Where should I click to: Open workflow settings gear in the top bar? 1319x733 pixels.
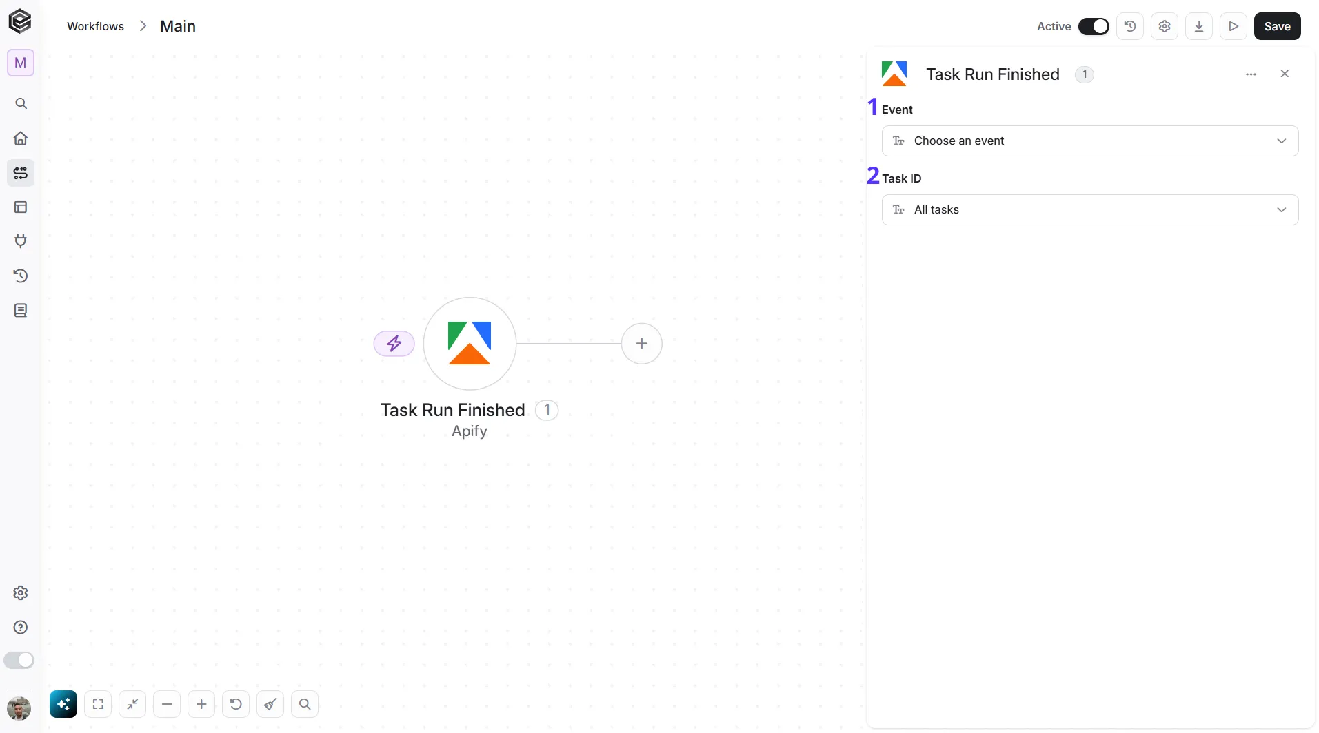[x=1165, y=26]
